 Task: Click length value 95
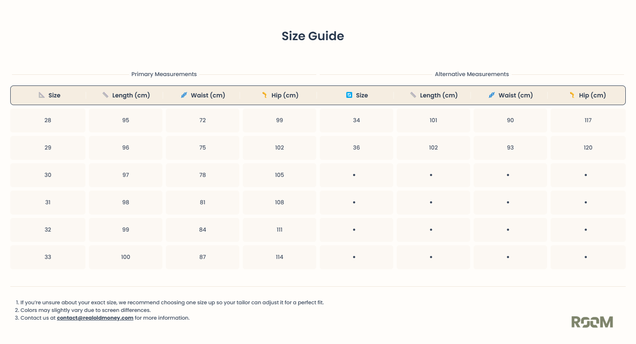[x=126, y=121]
